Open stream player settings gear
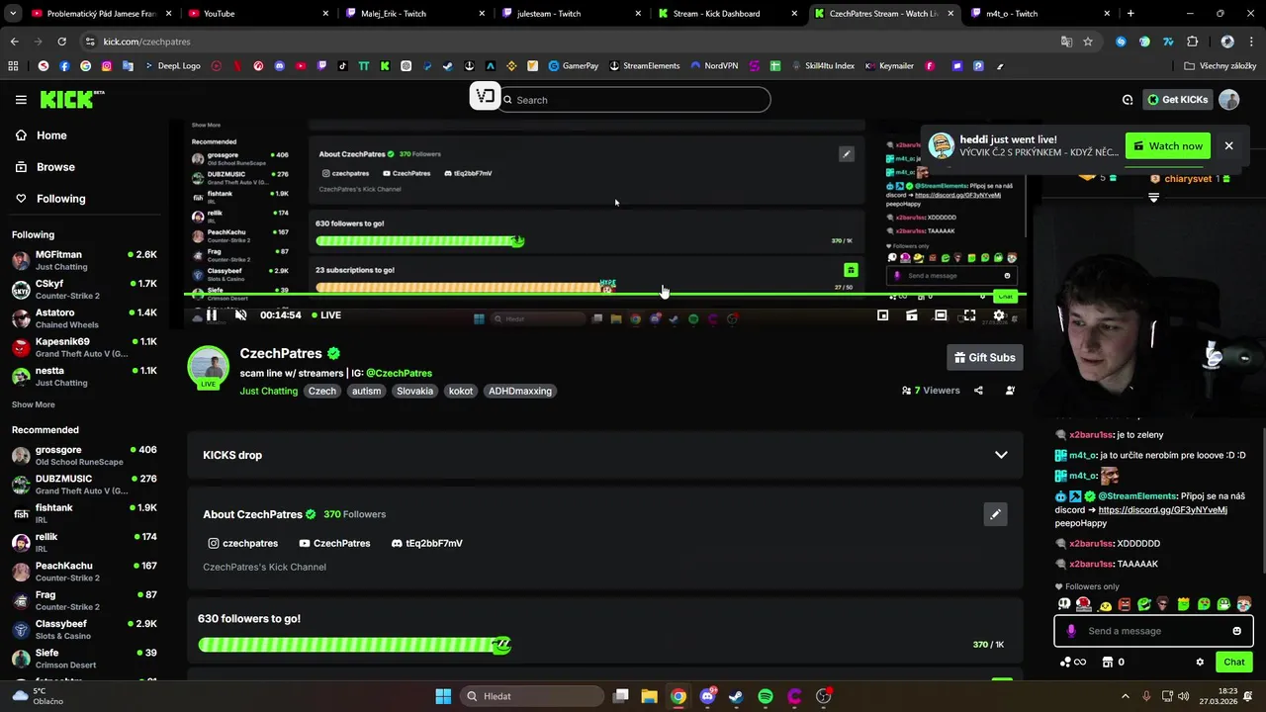Viewport: 1266px width, 712px height. click(x=999, y=315)
